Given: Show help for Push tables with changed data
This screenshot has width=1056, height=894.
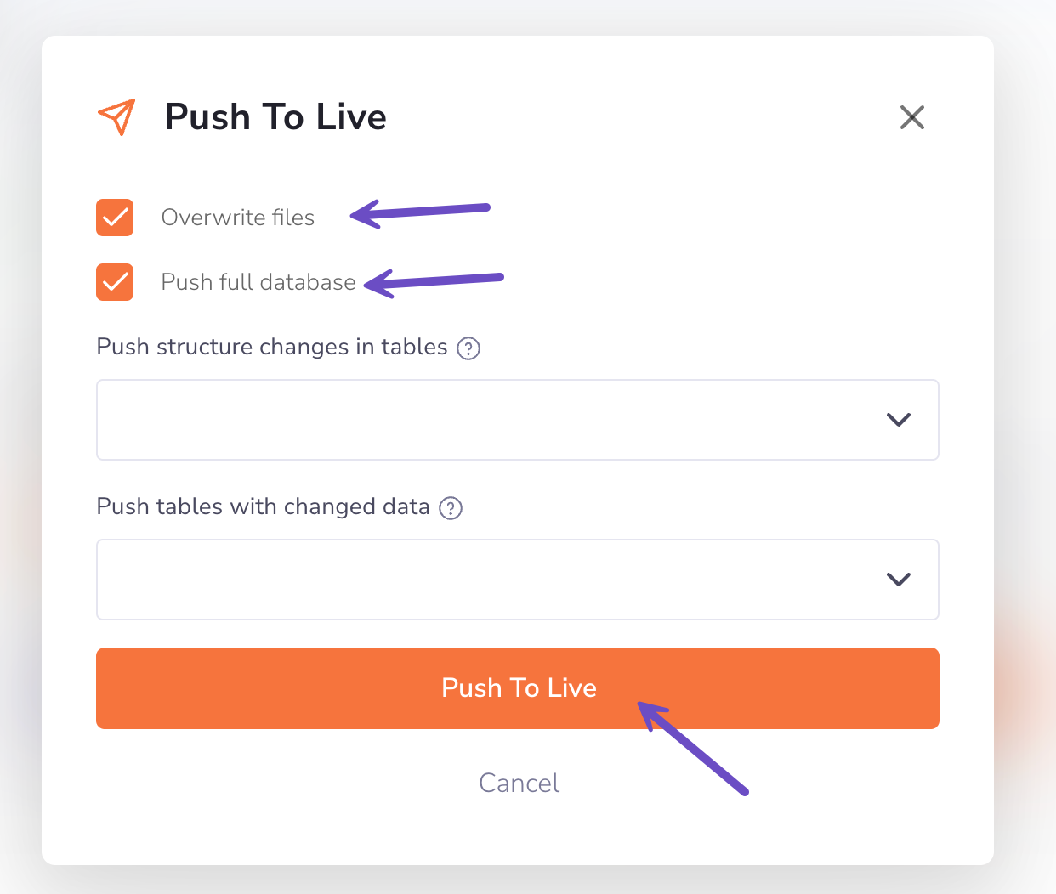Looking at the screenshot, I should pyautogui.click(x=451, y=508).
